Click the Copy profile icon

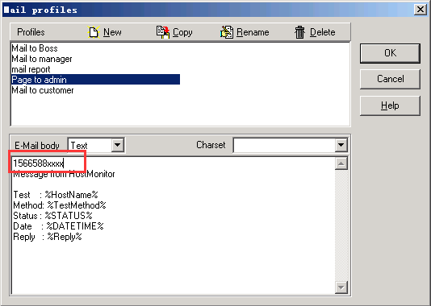coord(163,32)
